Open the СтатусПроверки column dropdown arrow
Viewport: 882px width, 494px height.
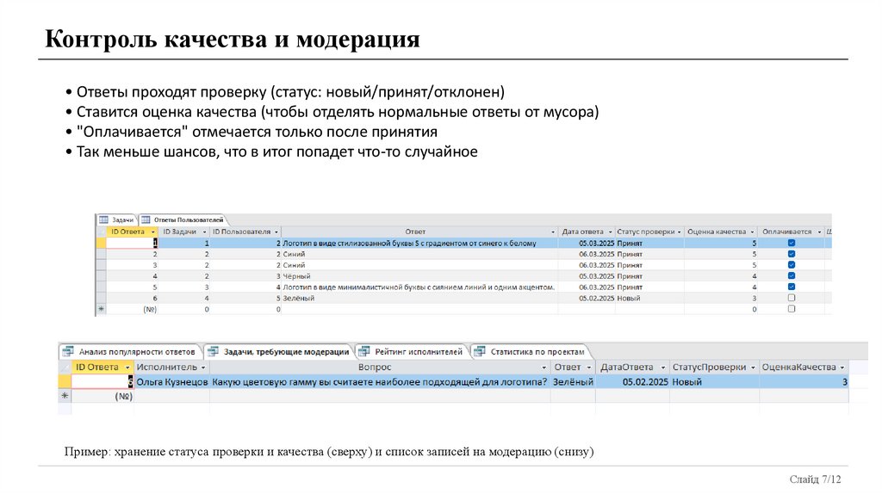753,367
